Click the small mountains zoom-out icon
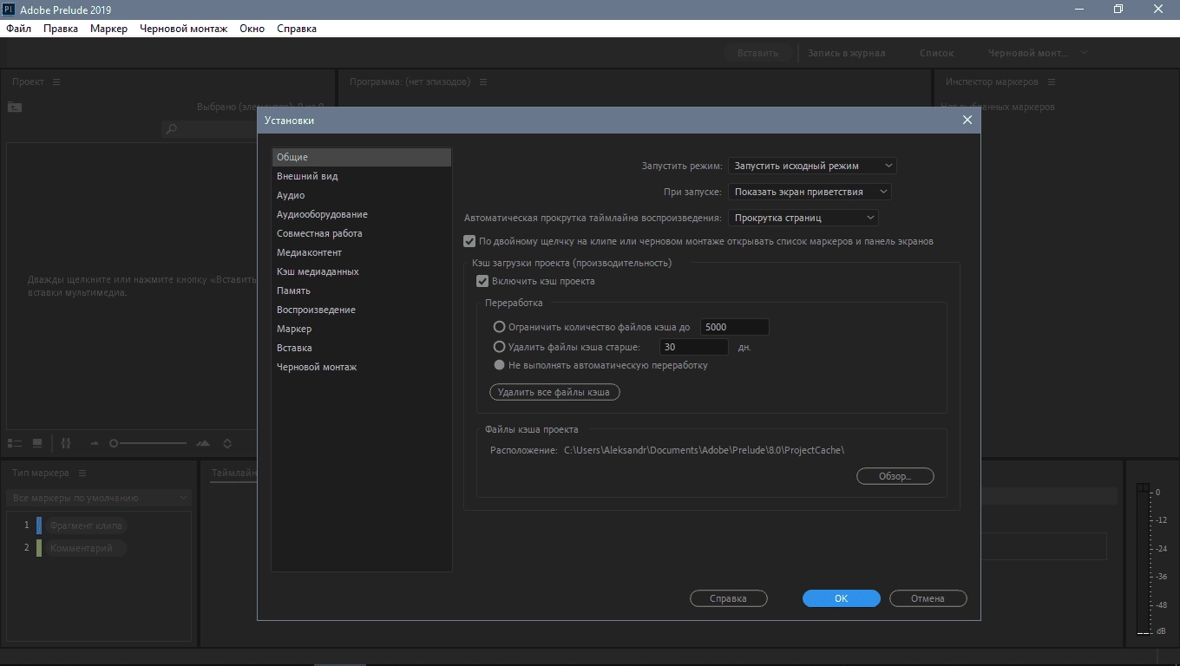This screenshot has width=1180, height=666. tap(95, 443)
